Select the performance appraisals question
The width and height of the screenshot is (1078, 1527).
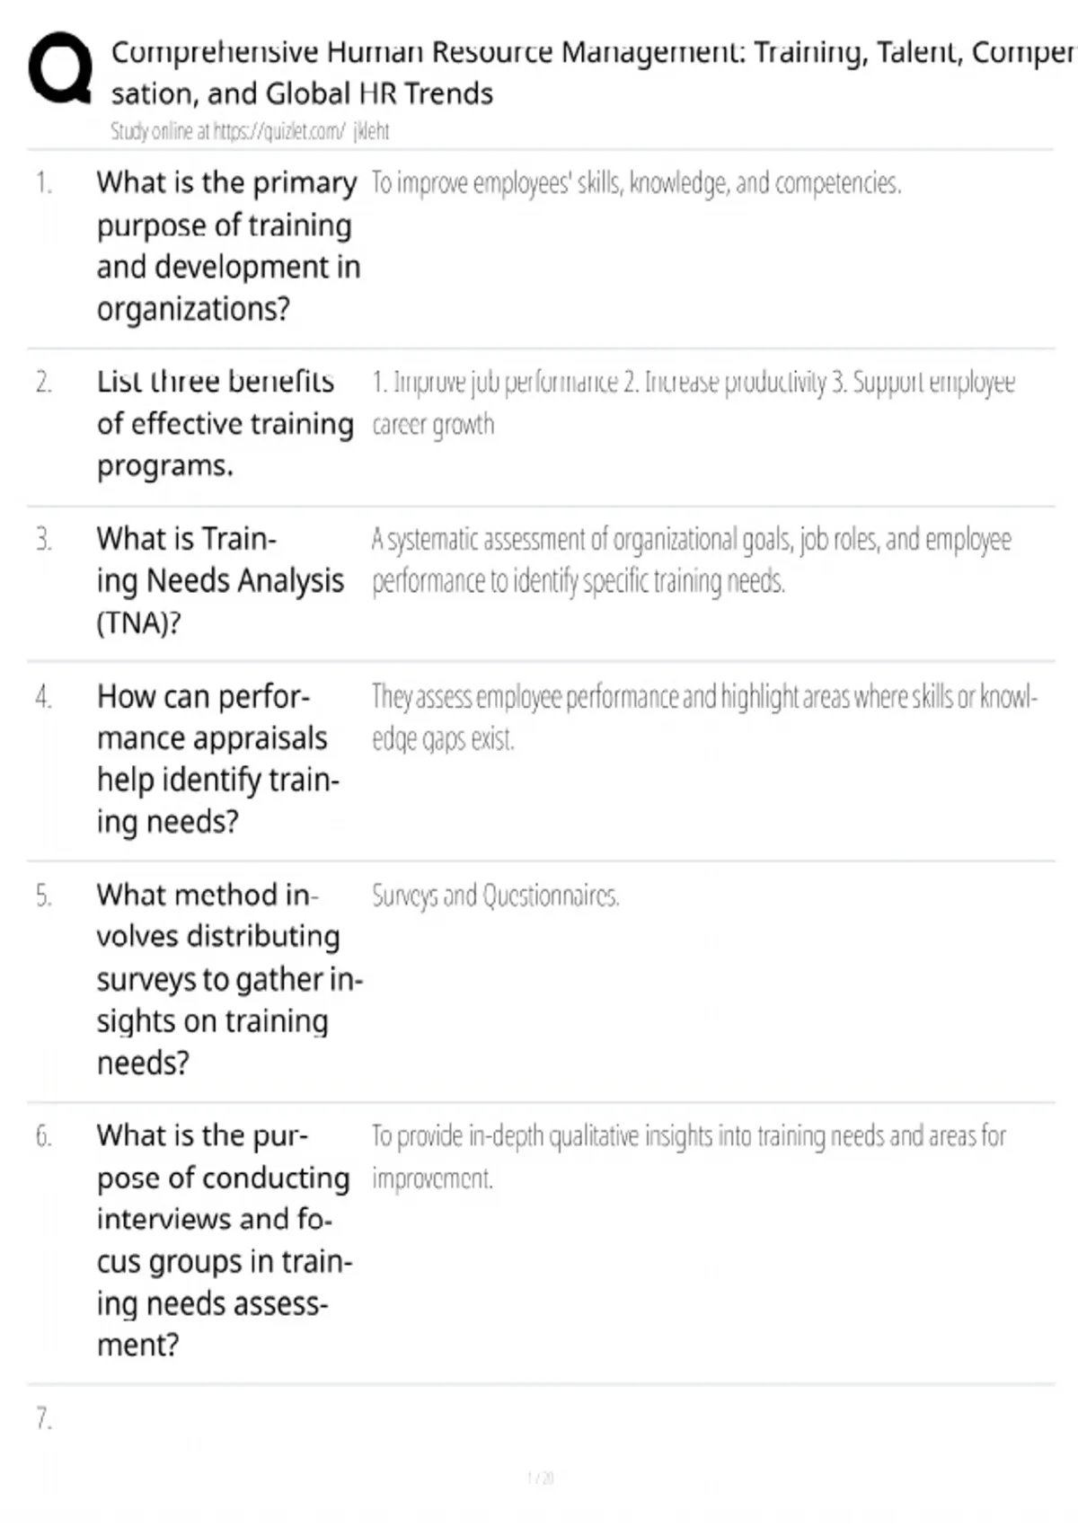pyautogui.click(x=218, y=759)
